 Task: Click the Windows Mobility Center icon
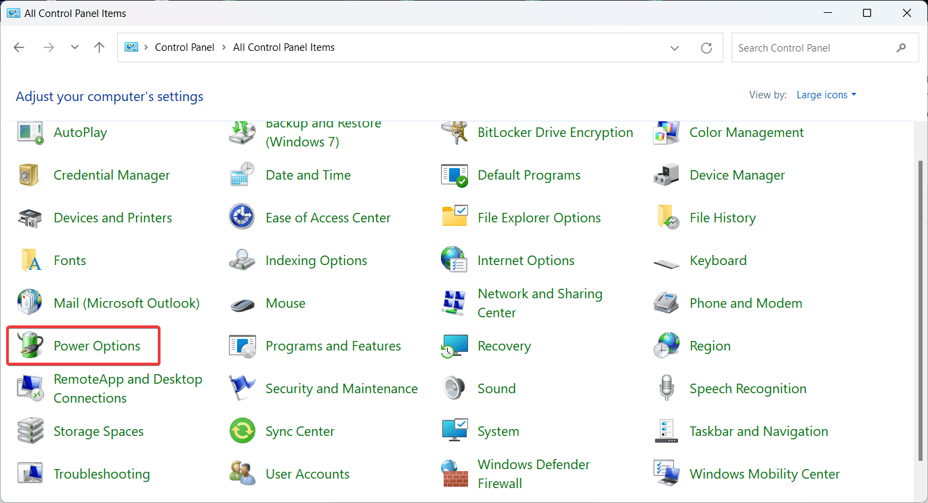[x=666, y=474]
